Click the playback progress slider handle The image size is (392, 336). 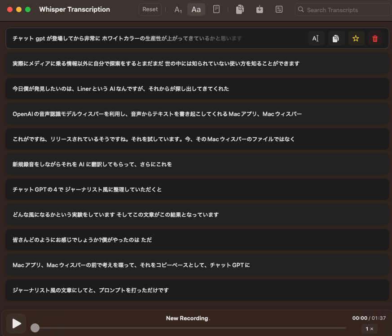point(35,328)
